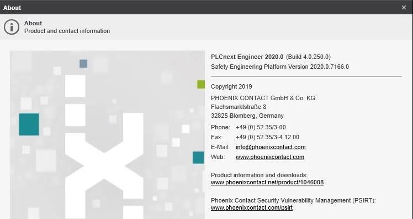Screen dimensions: 413x219
Task: Click the large teal square on left
Action: (29, 124)
